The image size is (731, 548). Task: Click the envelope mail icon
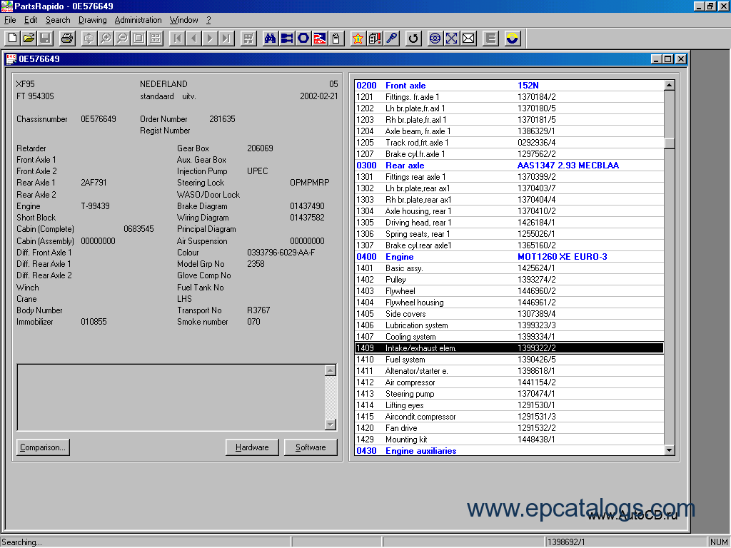468,39
